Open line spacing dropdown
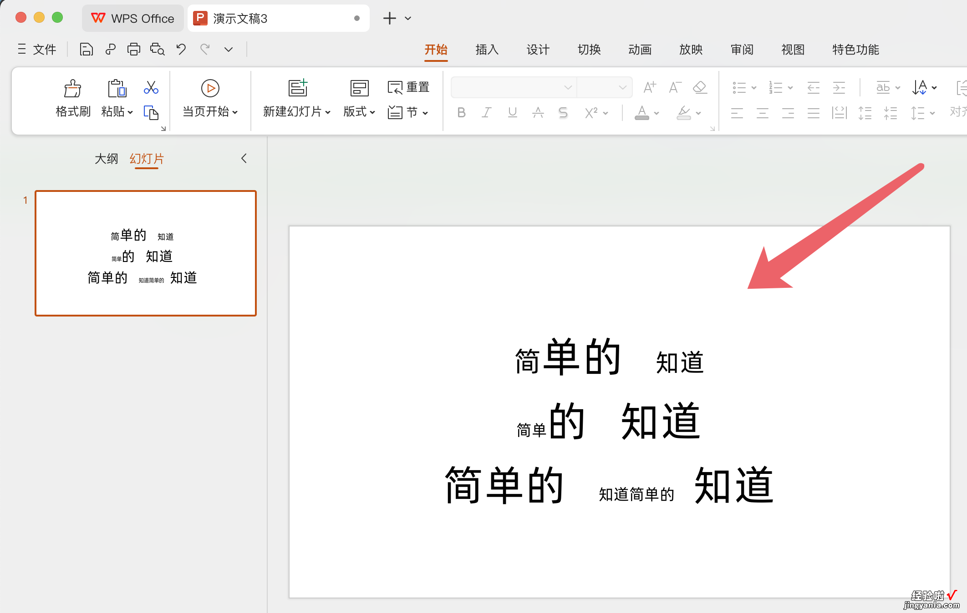Image resolution: width=967 pixels, height=613 pixels. (932, 113)
